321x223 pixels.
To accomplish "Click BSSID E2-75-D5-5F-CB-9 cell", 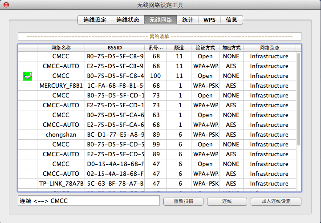I will [x=115, y=66].
